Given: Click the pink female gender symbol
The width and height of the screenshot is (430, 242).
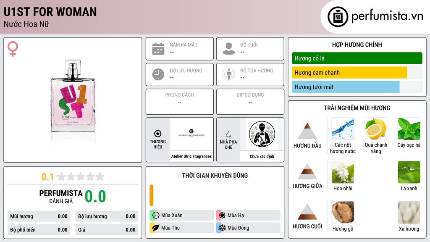Looking at the screenshot, I should pos(13,49).
